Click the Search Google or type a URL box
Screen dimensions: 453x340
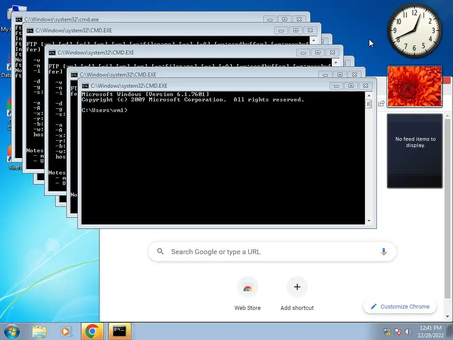point(272,251)
